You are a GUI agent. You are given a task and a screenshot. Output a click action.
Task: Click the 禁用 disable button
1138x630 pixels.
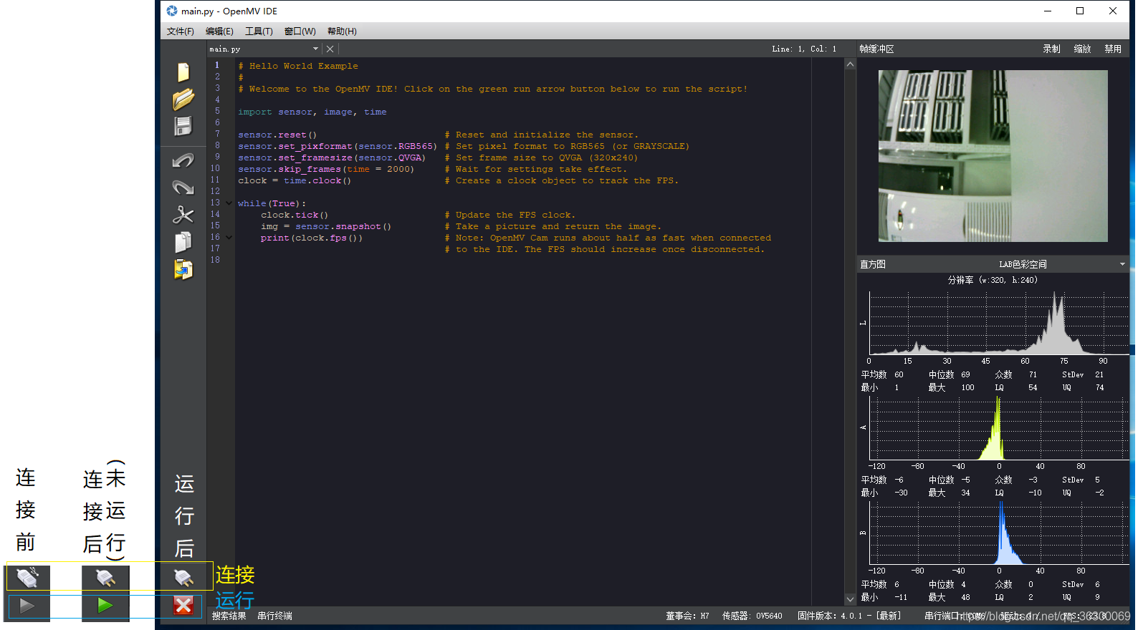pos(1113,49)
